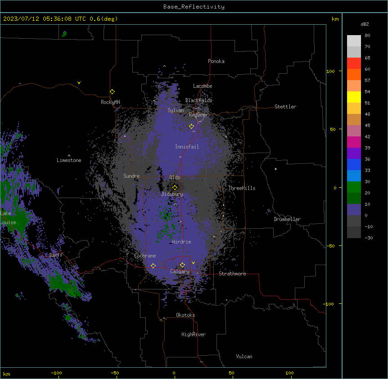Click the dBZ legend heading
Screen dimensions: 388x379
[365, 24]
